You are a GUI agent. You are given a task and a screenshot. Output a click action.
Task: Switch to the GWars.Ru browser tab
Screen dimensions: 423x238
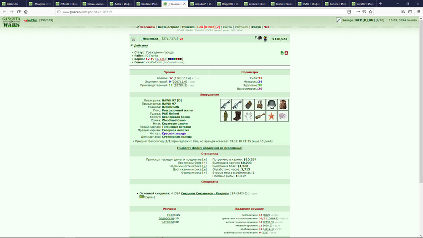click(x=13, y=4)
